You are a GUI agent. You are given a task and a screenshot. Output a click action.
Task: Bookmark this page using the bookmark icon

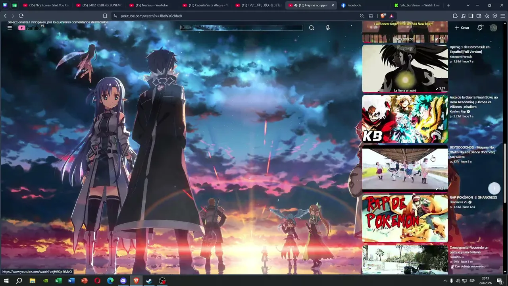point(105,16)
